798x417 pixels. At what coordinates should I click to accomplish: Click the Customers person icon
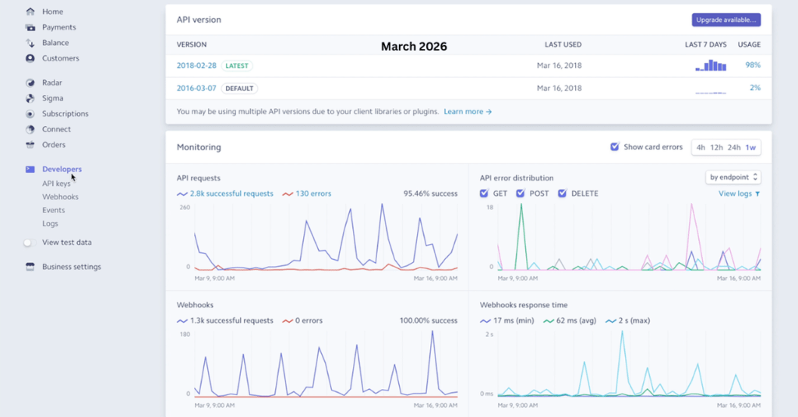pos(30,58)
